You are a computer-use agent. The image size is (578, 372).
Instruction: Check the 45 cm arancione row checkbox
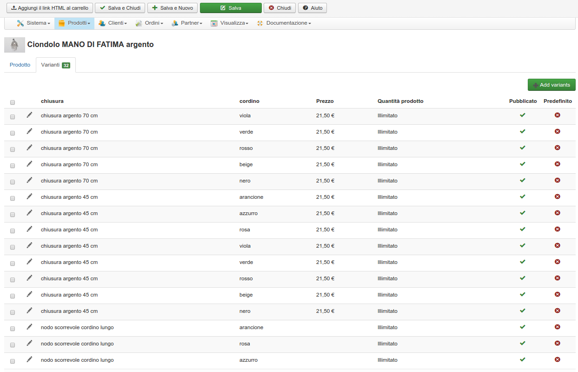[x=13, y=198]
